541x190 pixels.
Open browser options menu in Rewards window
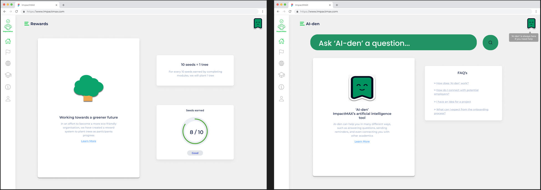(x=262, y=12)
